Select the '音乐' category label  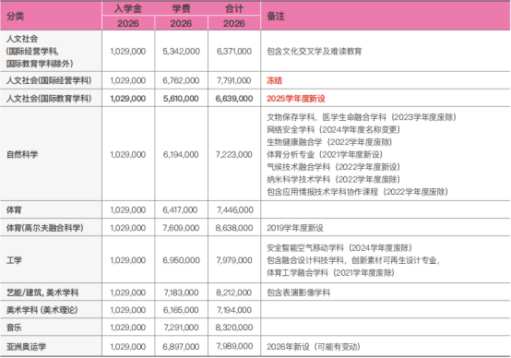click(x=14, y=327)
